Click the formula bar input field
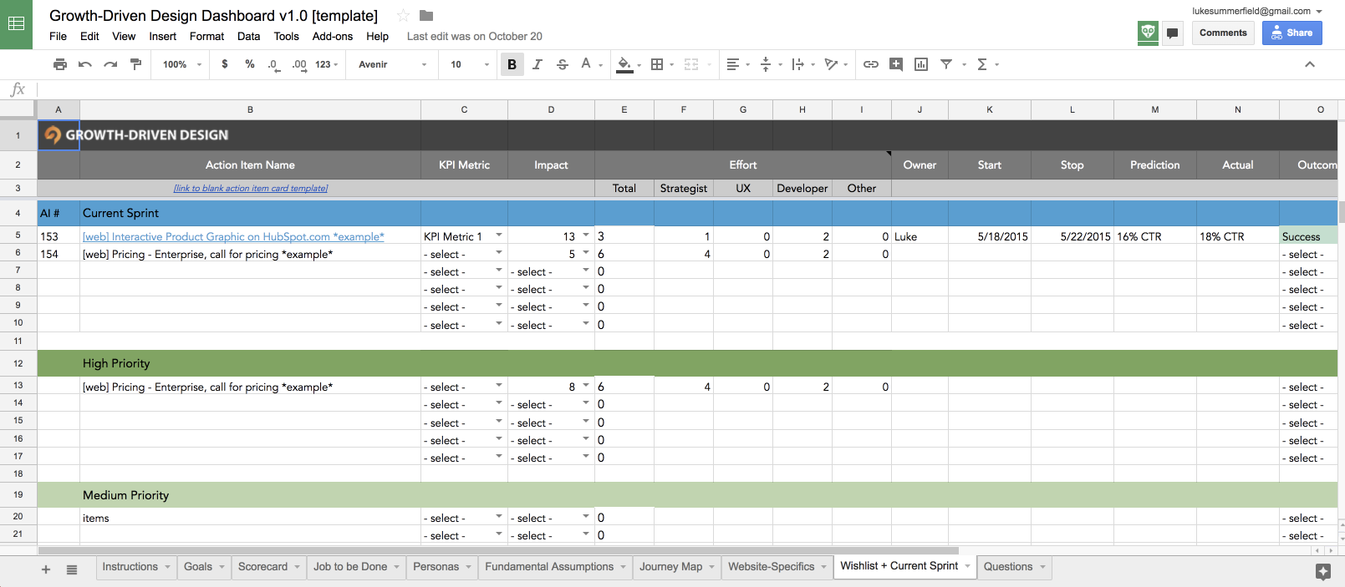The height and width of the screenshot is (587, 1345). 669,89
